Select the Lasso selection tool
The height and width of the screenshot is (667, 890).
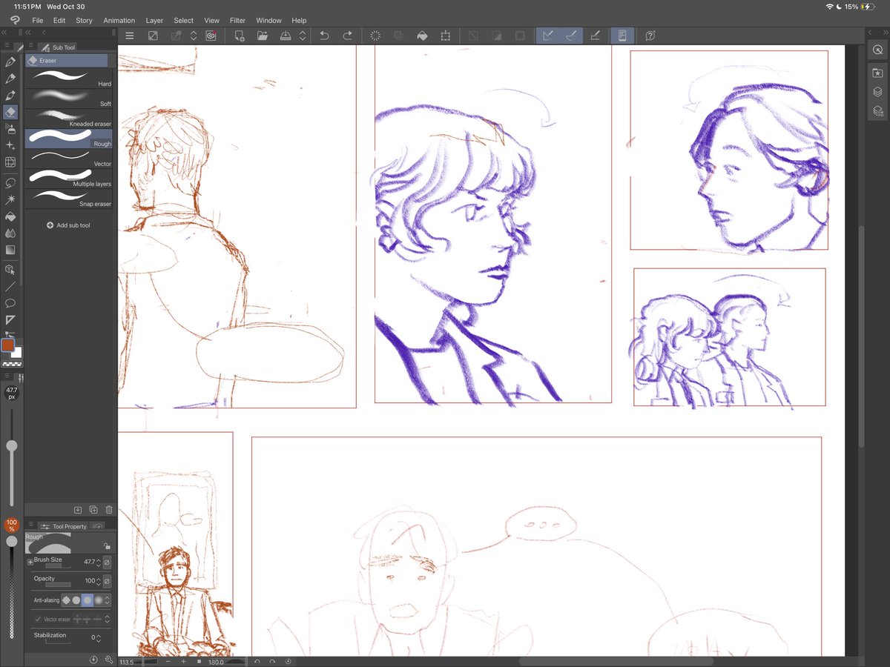click(x=10, y=182)
